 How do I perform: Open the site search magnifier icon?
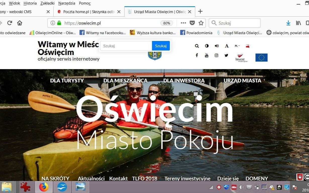click(x=197, y=46)
